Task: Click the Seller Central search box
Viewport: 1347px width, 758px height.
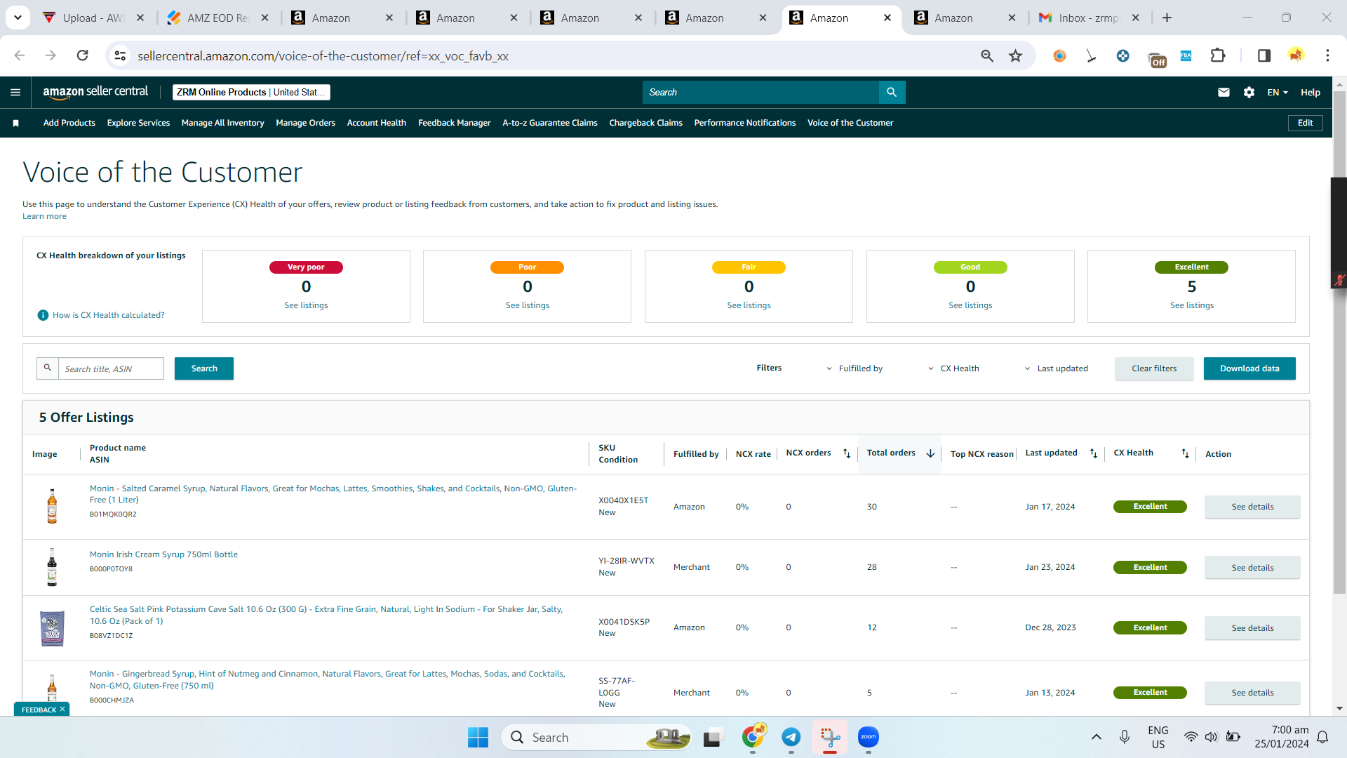Action: (x=761, y=92)
